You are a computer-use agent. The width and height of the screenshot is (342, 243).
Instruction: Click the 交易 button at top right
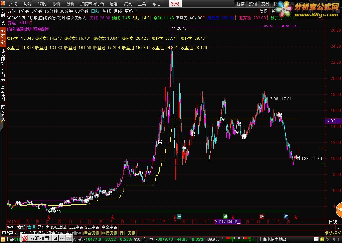tap(265, 4)
